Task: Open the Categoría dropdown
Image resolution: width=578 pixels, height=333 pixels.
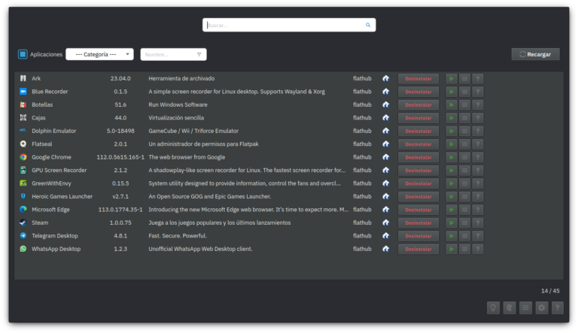Action: tap(99, 54)
